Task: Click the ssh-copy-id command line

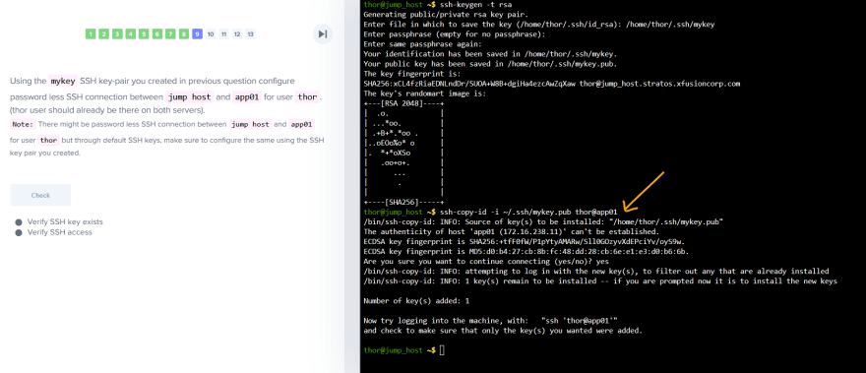Action: click(x=528, y=212)
